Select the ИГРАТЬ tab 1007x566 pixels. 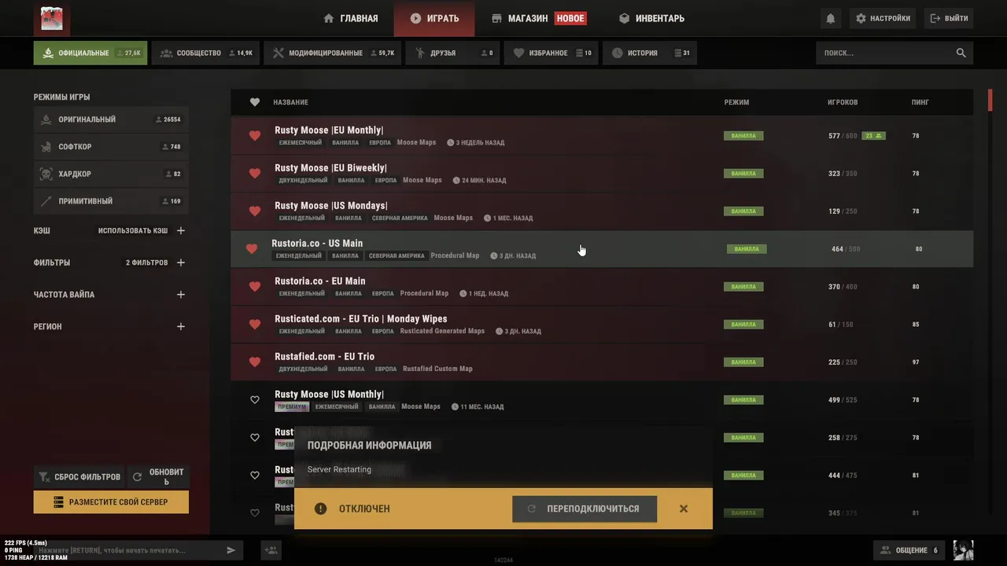coord(434,18)
